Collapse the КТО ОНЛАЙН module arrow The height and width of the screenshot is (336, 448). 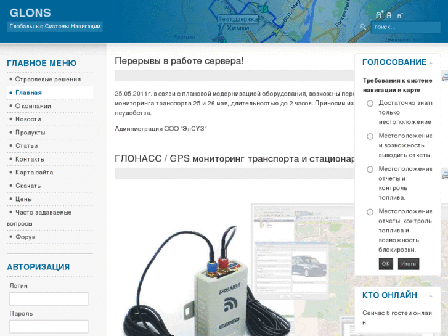tap(431, 296)
